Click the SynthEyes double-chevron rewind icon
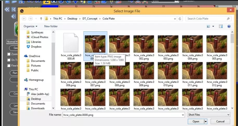The image size is (238, 126). (x=7, y=10)
